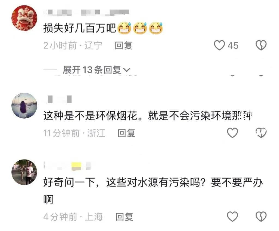Reply to the 损失好几百万吧 comment

click(x=123, y=46)
